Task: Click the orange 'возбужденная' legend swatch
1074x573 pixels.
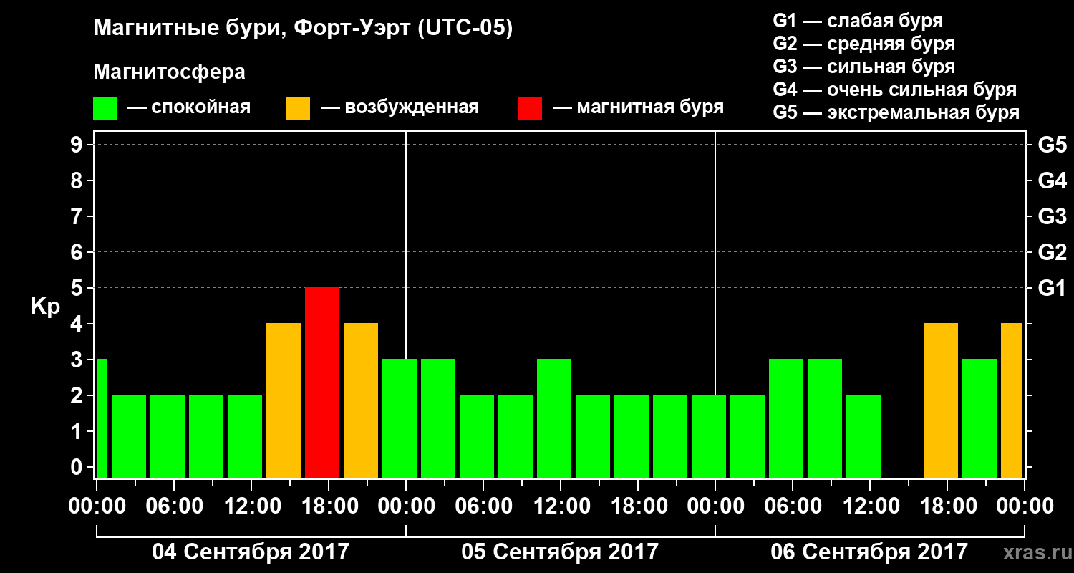Action: pos(298,108)
